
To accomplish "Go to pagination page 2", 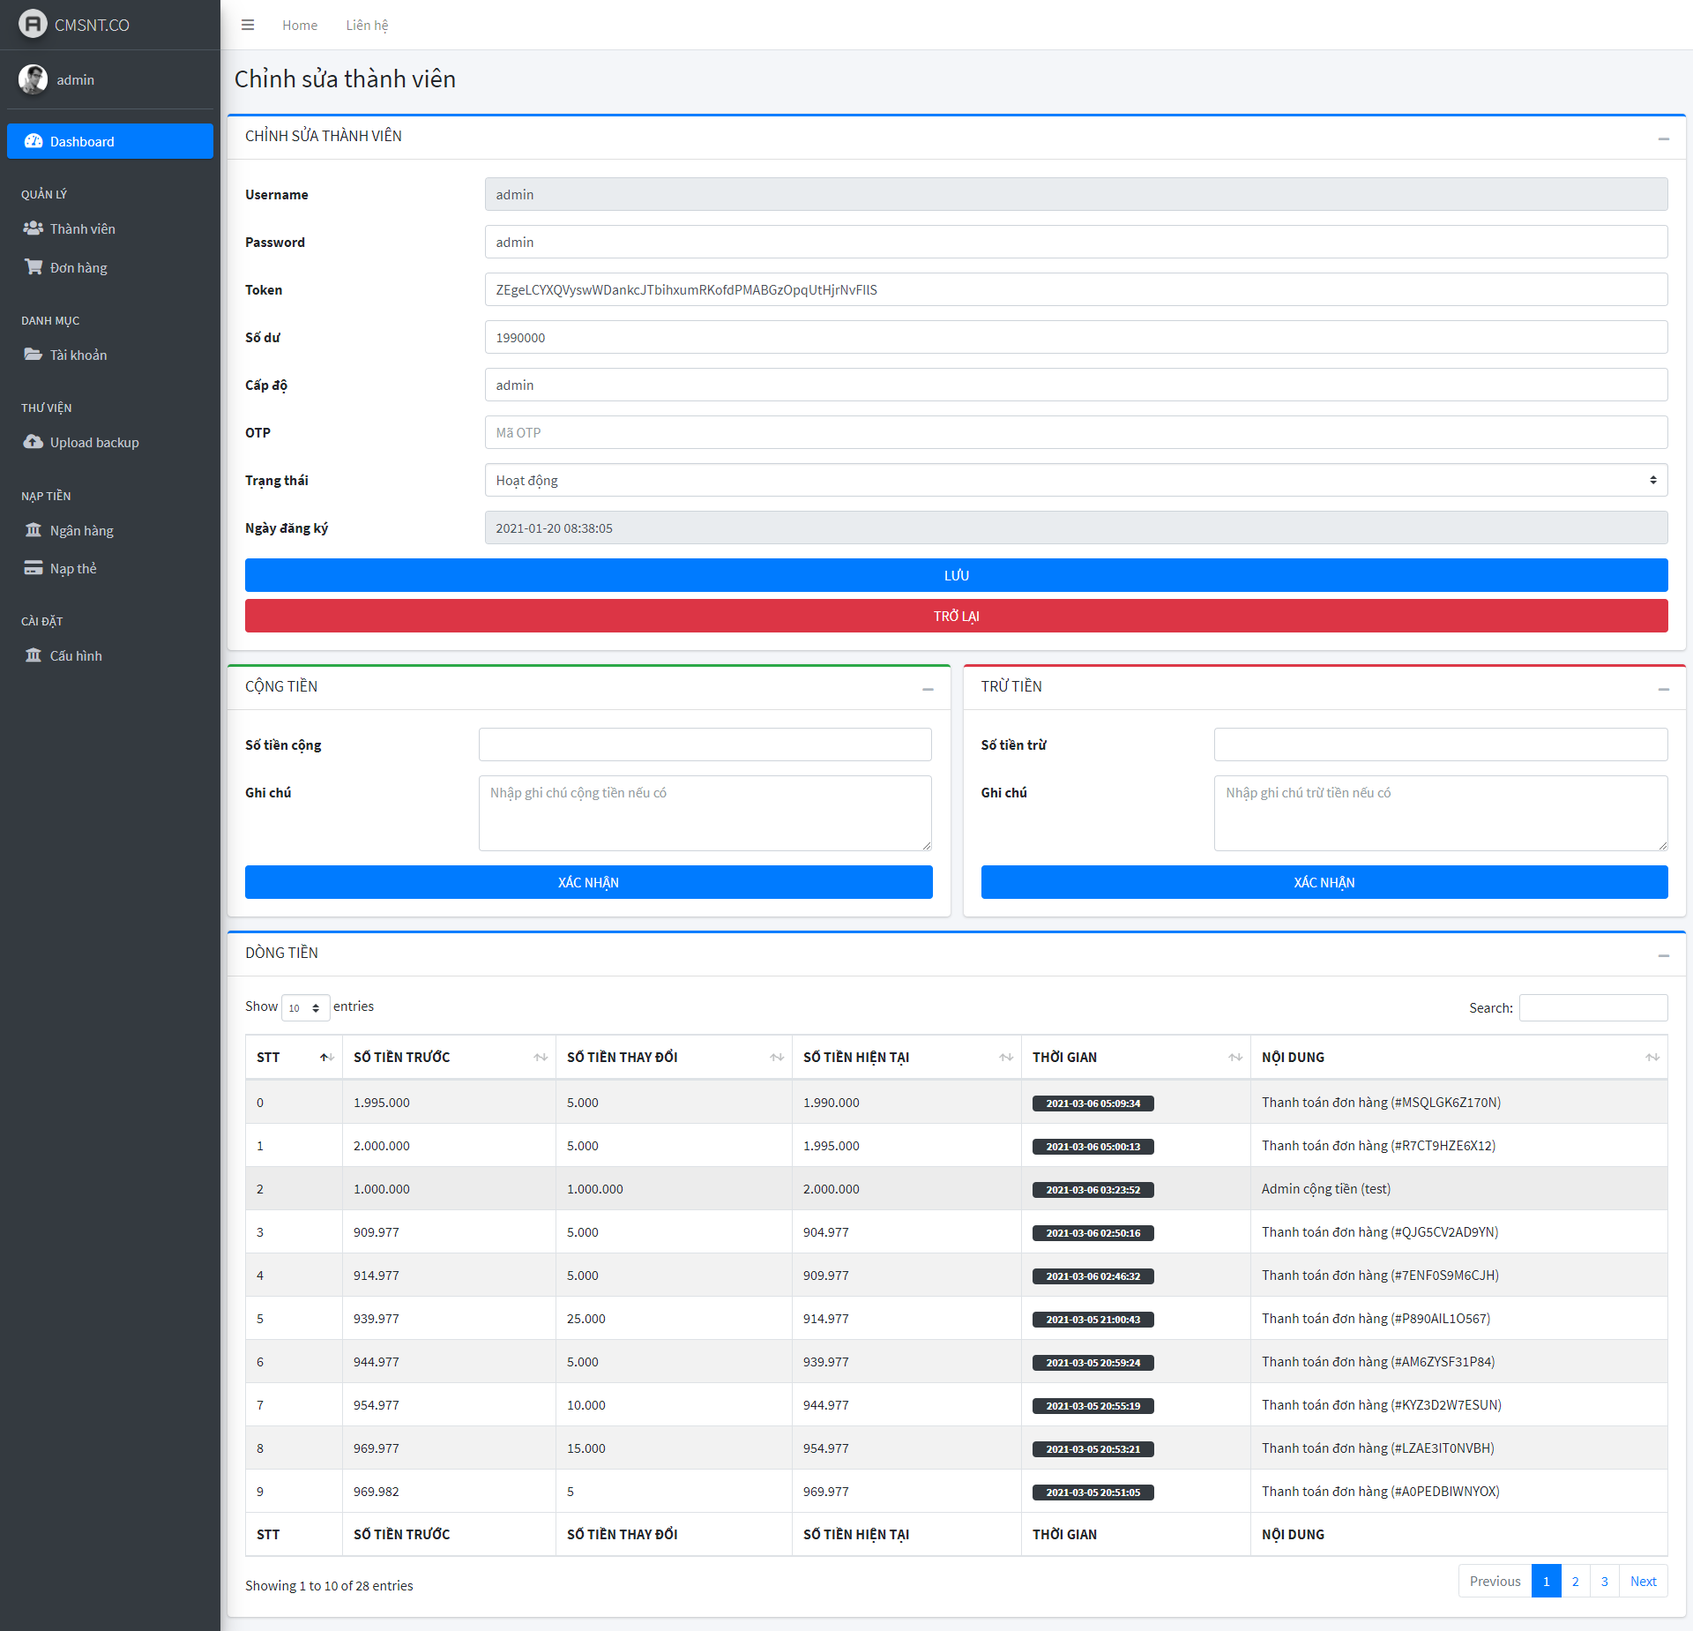I will pos(1575,1581).
